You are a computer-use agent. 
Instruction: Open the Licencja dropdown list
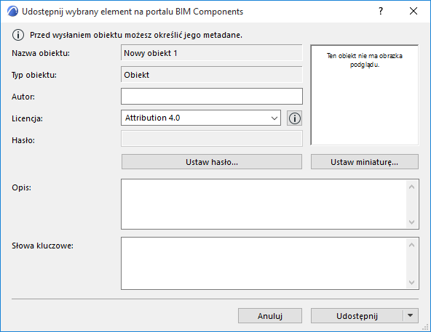click(x=201, y=118)
